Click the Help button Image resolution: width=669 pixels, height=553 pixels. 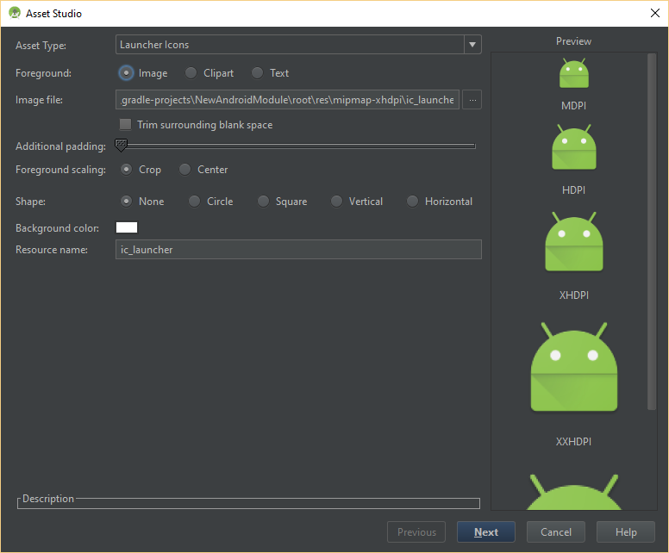626,532
